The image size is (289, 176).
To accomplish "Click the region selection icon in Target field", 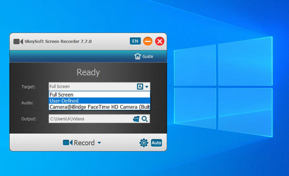I will click(140, 87).
